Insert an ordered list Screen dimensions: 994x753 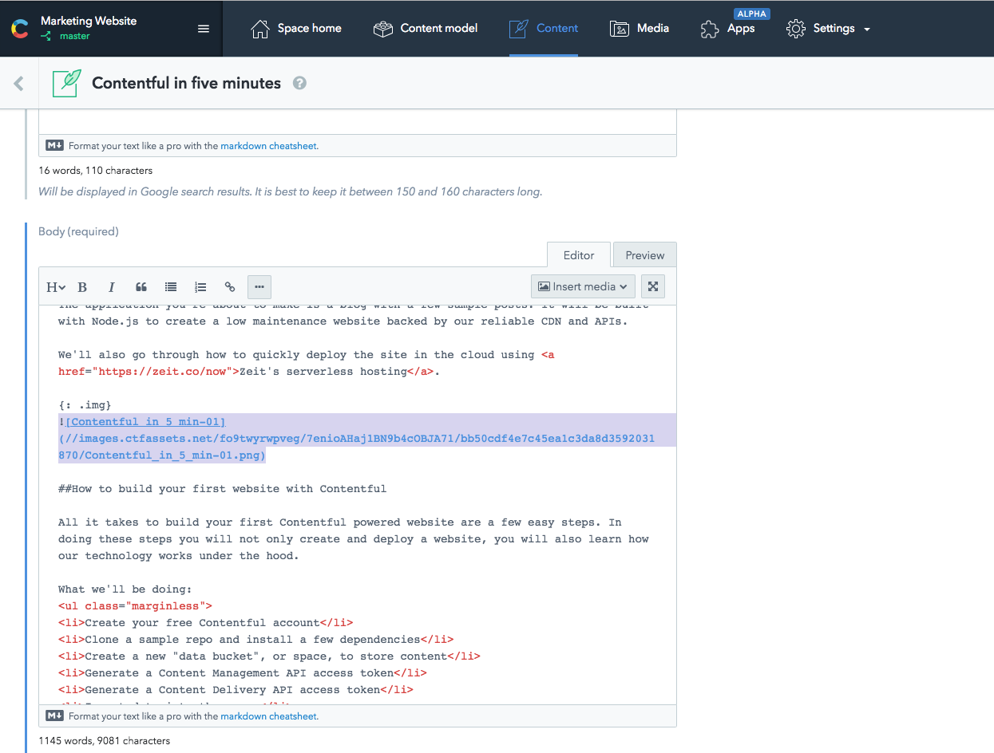pos(200,287)
